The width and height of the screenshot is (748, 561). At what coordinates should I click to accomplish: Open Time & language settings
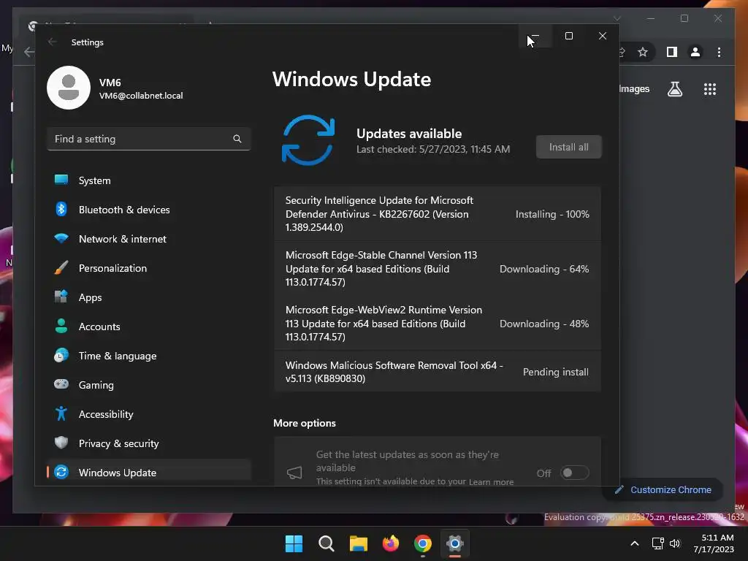coord(148,356)
